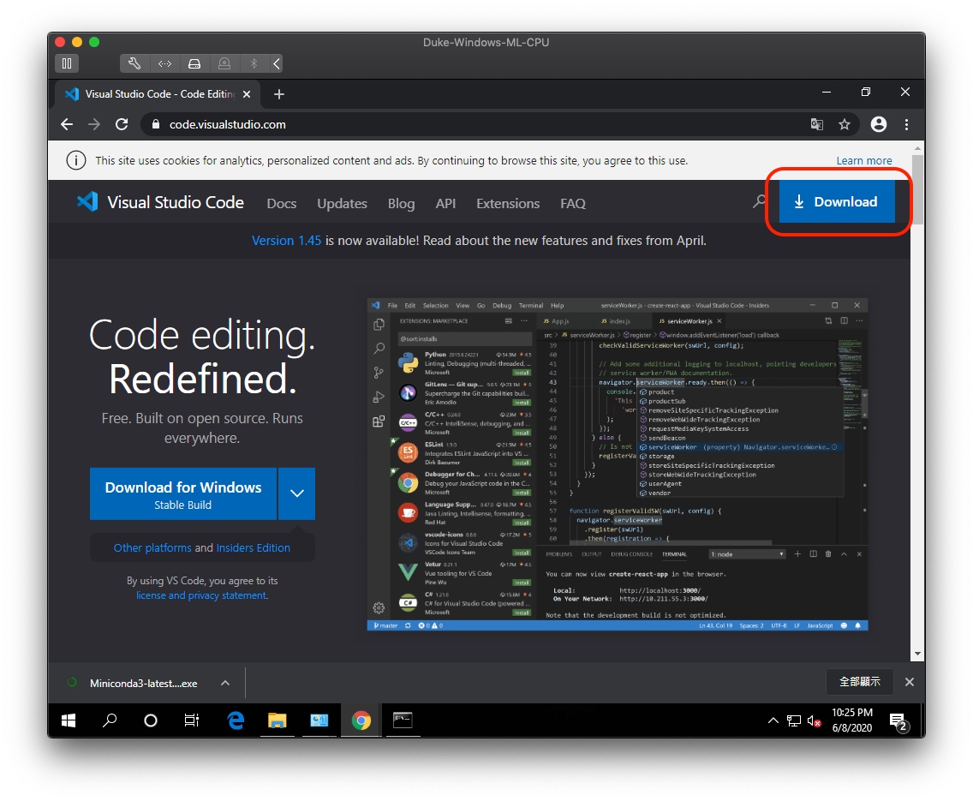Image resolution: width=973 pixels, height=801 pixels.
Task: Click the Visual Studio Code logo
Action: pos(87,201)
